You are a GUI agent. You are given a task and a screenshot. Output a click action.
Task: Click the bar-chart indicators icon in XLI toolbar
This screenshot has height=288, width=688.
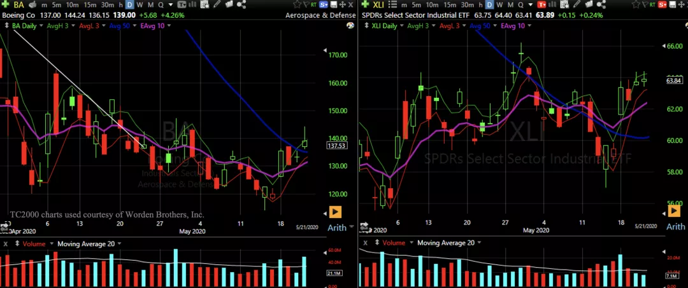553,4
